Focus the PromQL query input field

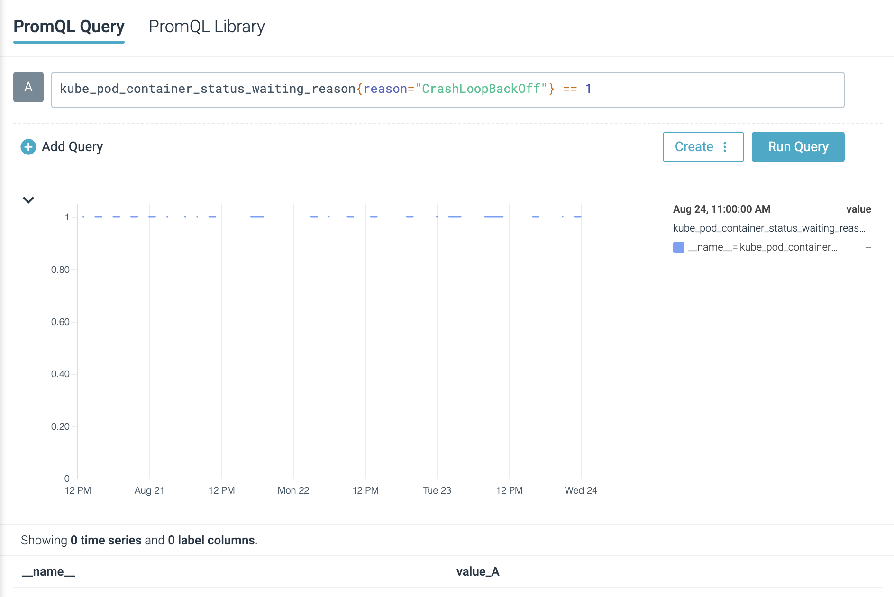[x=447, y=90]
